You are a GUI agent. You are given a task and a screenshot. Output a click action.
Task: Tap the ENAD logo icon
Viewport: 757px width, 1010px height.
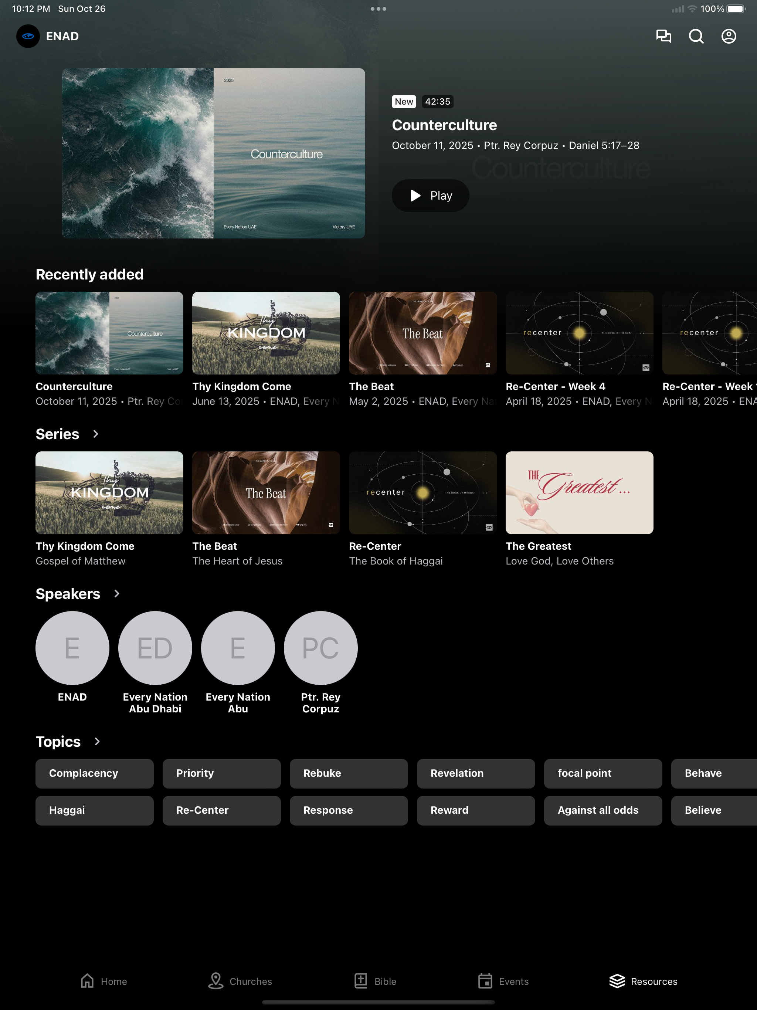28,36
